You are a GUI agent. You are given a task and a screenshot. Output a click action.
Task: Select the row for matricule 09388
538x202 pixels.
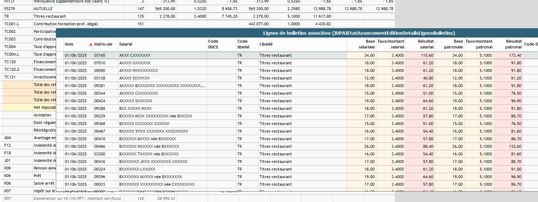tap(297, 108)
